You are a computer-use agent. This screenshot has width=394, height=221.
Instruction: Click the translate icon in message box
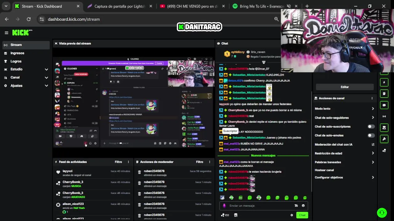pyautogui.click(x=296, y=206)
